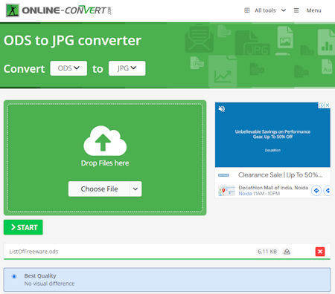Screen dimensions: 335x294
Task: Open the Clearance Sale ad link
Action: 280,175
